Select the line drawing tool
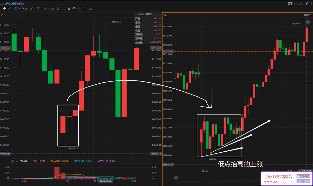Image resolution: width=313 pixels, height=186 pixels. [9, 9]
